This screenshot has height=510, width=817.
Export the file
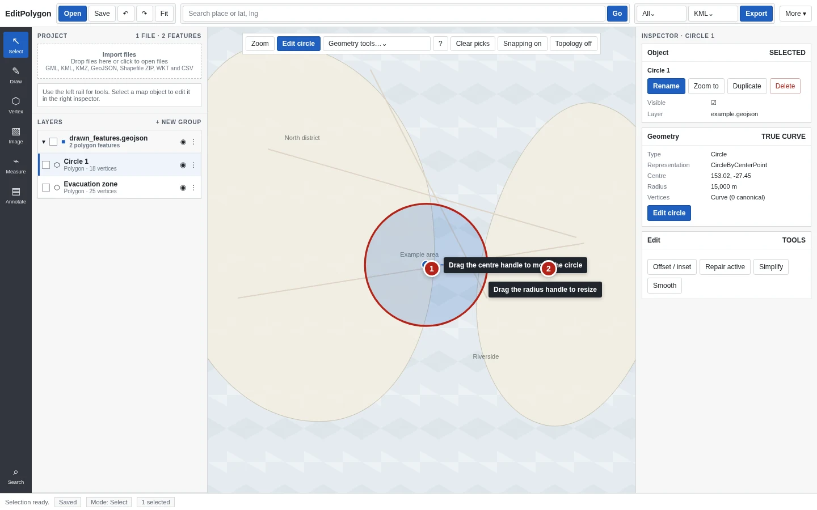point(756,14)
